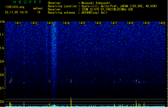Click the Receiving Location label
This screenshot has width=168, height=107.
pos(62,6)
